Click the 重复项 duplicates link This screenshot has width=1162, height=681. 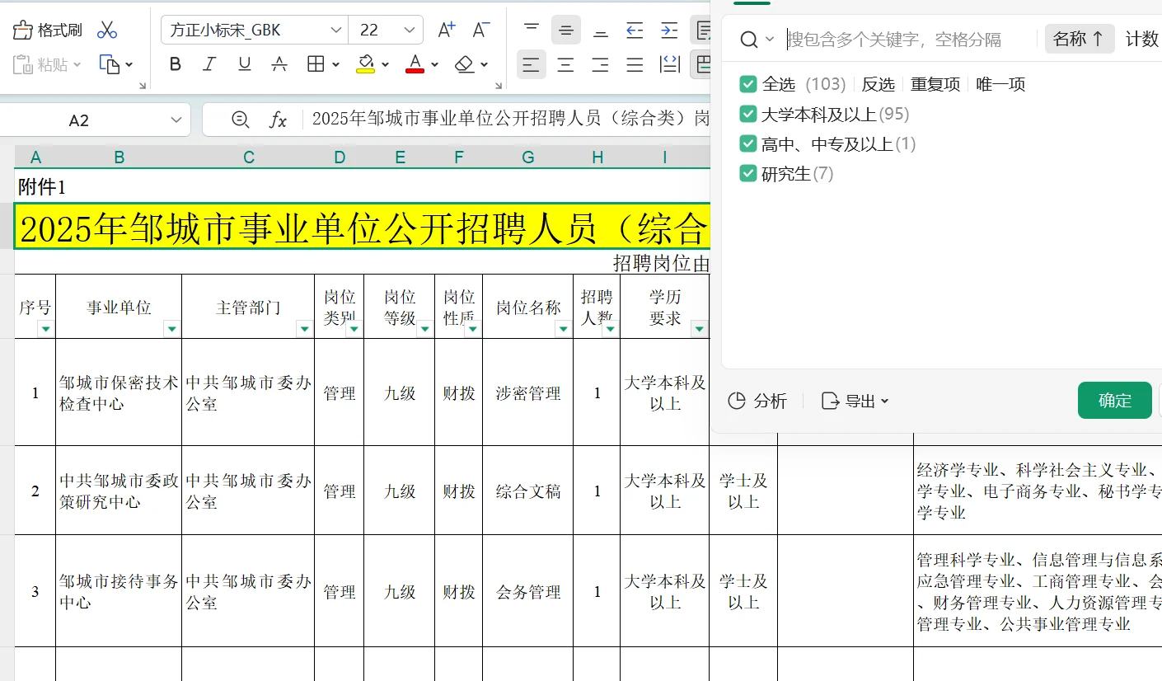tap(935, 84)
